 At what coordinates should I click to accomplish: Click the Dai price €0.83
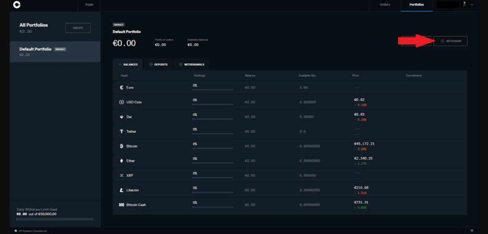(x=359, y=115)
